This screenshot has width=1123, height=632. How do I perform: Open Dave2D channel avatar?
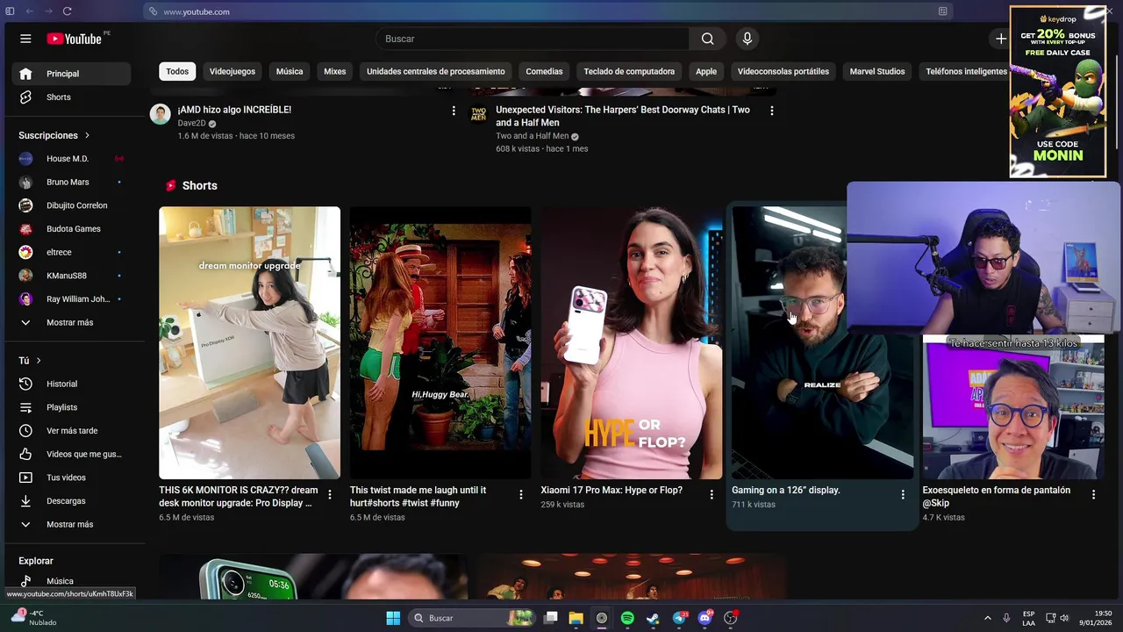click(x=160, y=114)
